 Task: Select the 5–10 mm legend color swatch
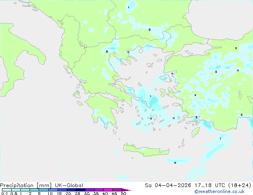(43, 190)
